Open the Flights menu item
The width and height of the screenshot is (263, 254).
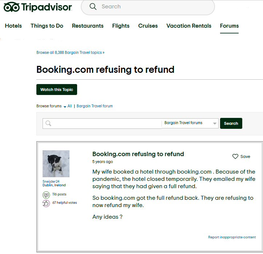click(121, 26)
